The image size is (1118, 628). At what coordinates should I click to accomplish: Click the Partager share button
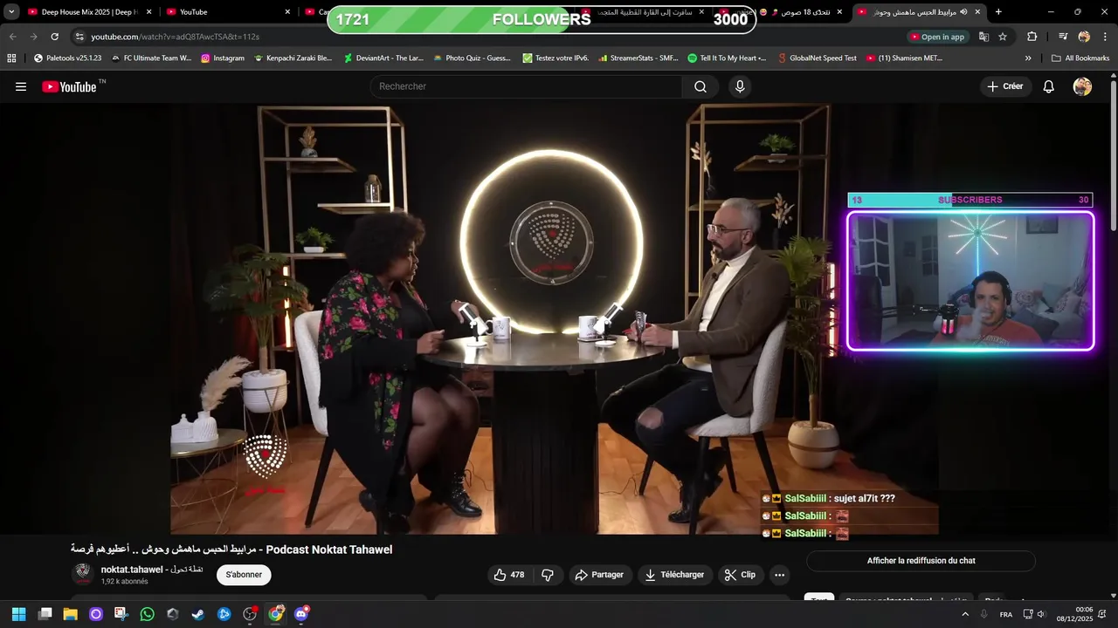tap(598, 575)
